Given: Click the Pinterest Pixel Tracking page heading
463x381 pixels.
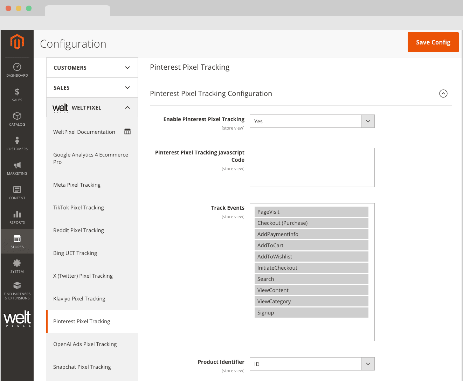Looking at the screenshot, I should (x=190, y=67).
